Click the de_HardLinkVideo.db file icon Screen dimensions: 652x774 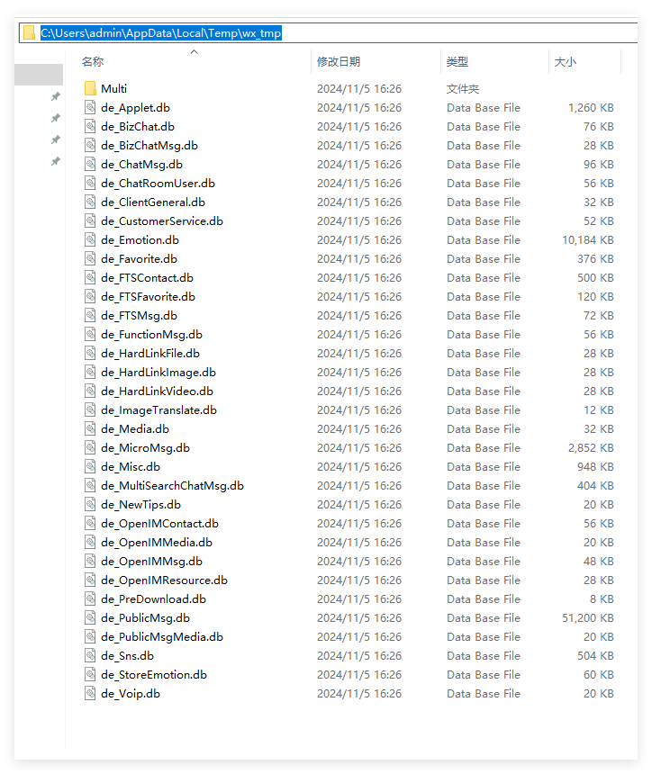90,391
